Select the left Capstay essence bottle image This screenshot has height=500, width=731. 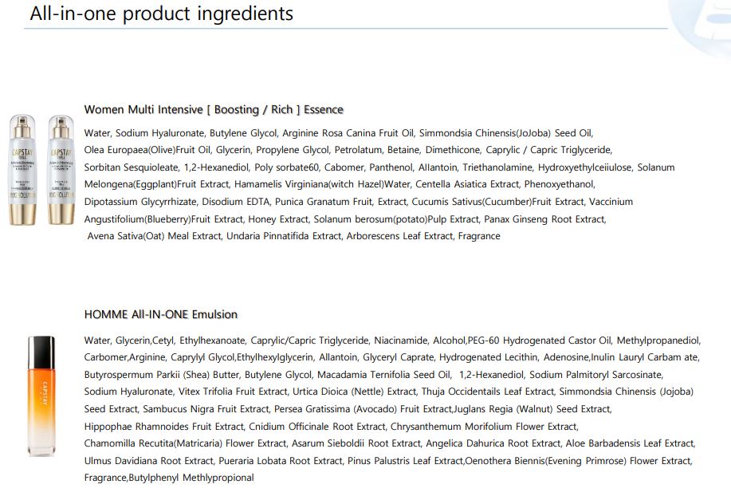click(x=22, y=169)
